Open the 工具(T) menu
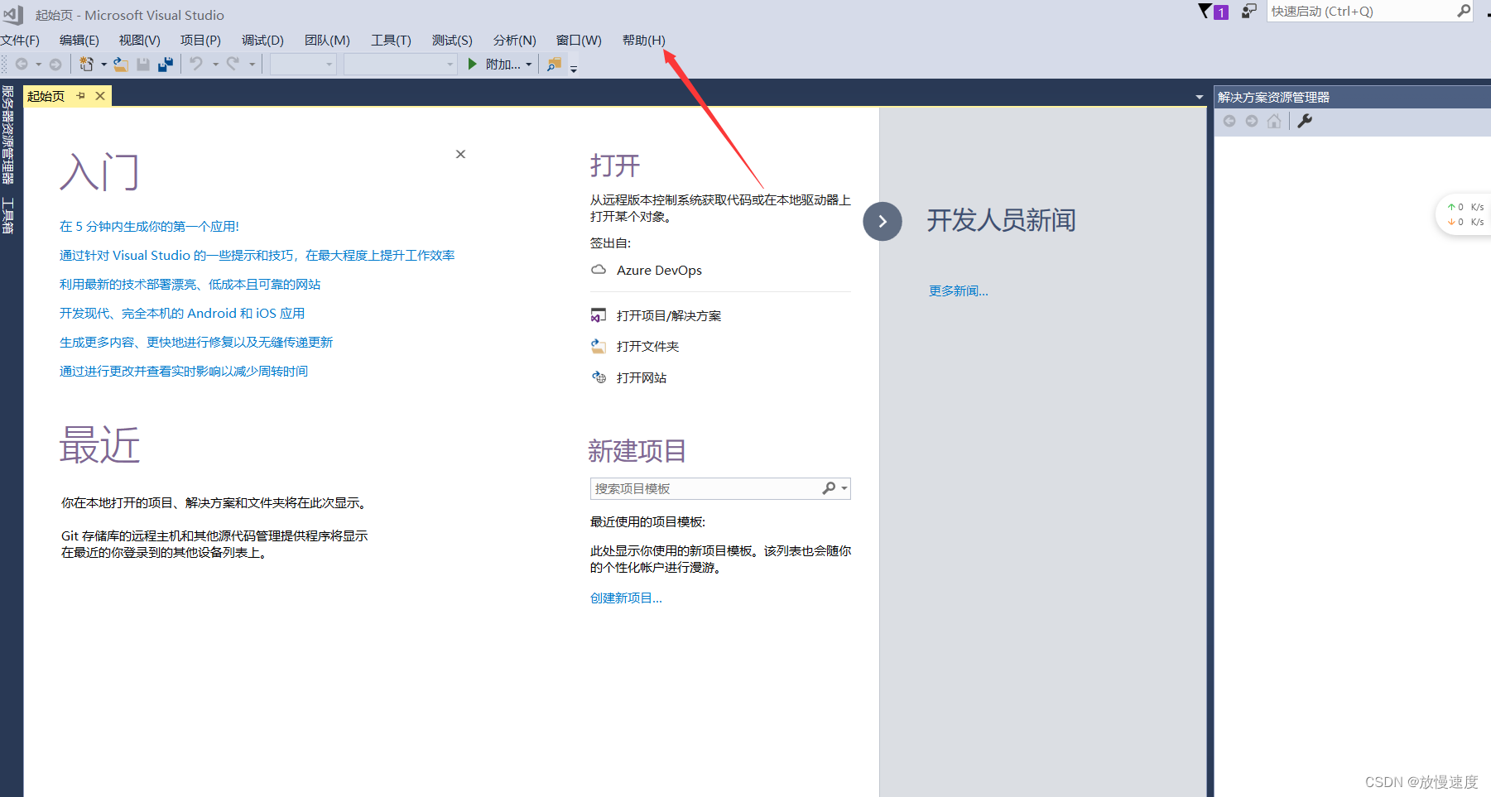This screenshot has height=797, width=1491. (x=391, y=40)
